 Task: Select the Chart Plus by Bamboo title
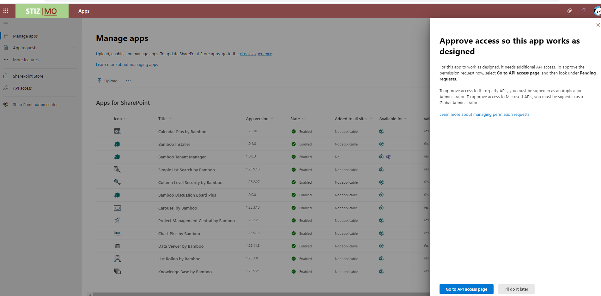[x=179, y=234]
